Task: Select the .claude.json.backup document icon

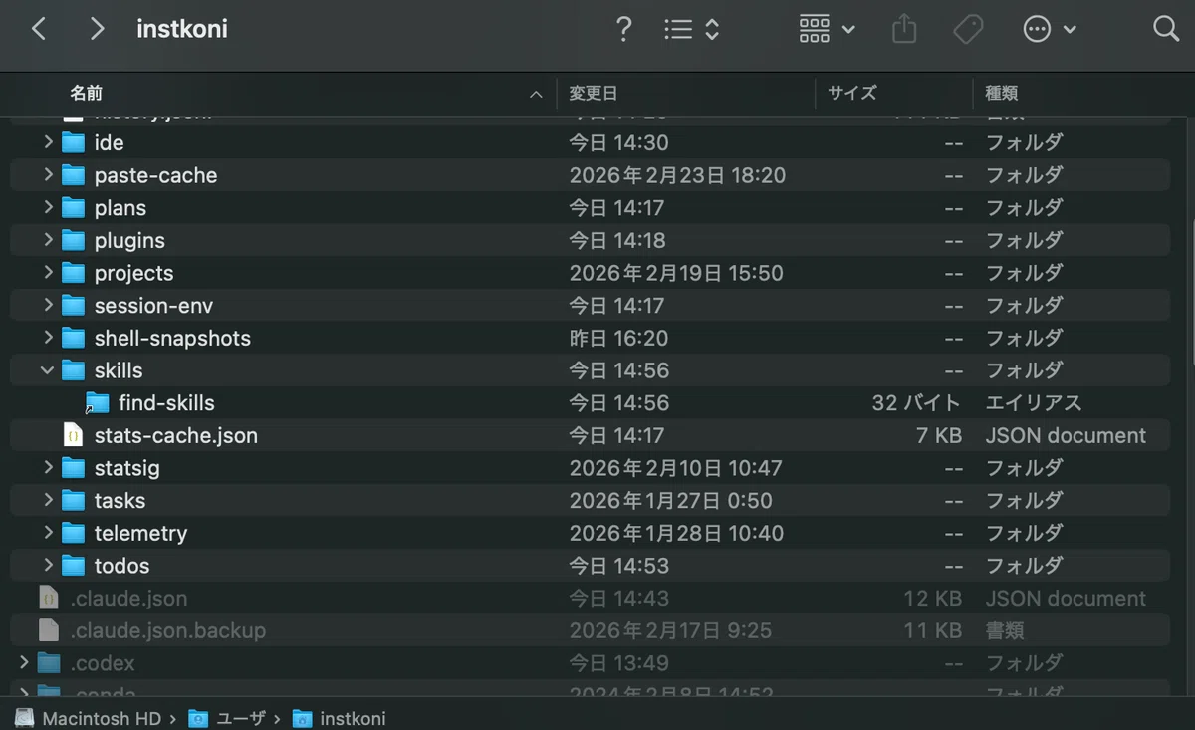Action: tap(49, 630)
